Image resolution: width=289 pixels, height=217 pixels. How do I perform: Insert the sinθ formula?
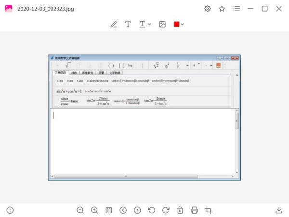[x=60, y=81]
